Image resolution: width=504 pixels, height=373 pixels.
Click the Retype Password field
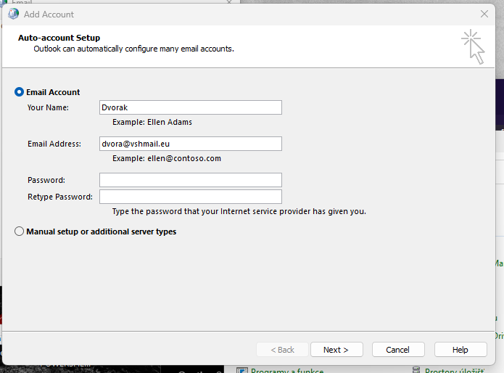click(191, 197)
